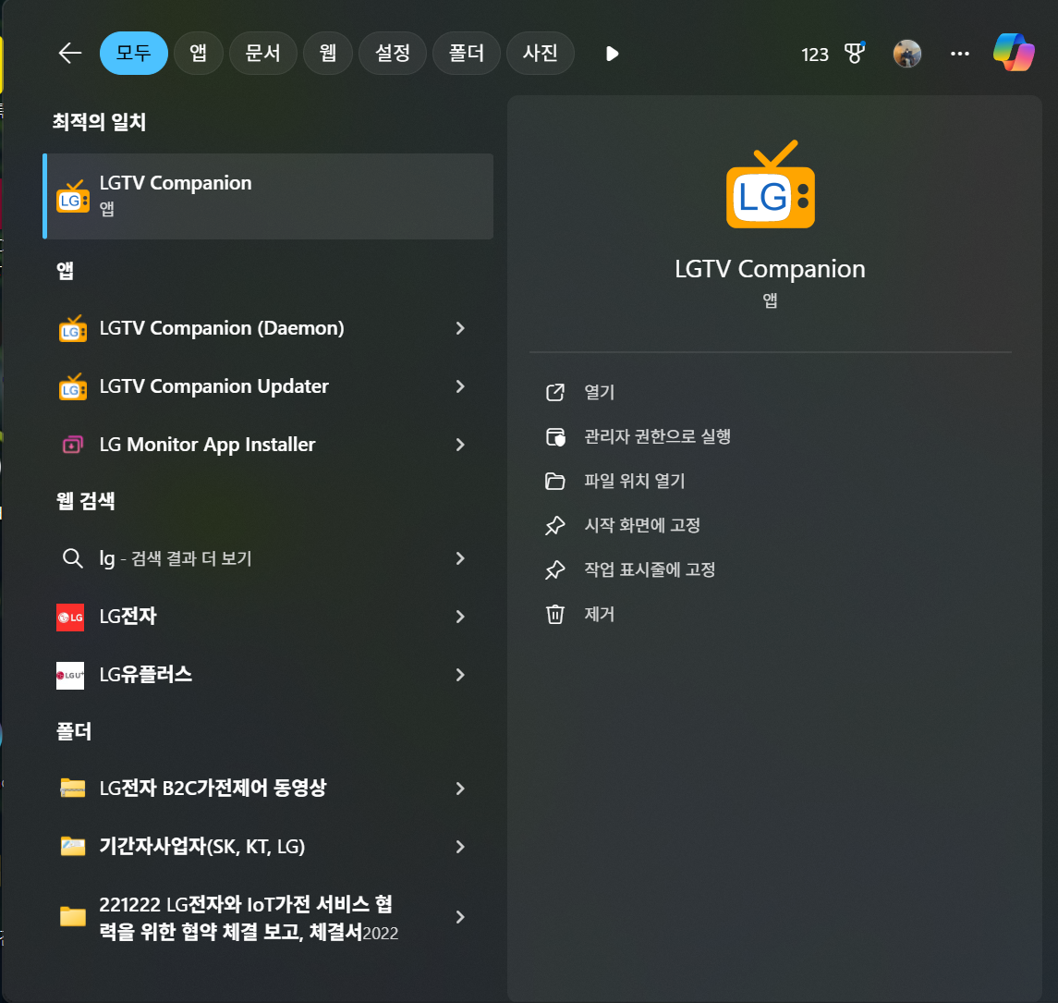Click the red LG전자 logo icon
The image size is (1058, 1003).
pyautogui.click(x=70, y=617)
